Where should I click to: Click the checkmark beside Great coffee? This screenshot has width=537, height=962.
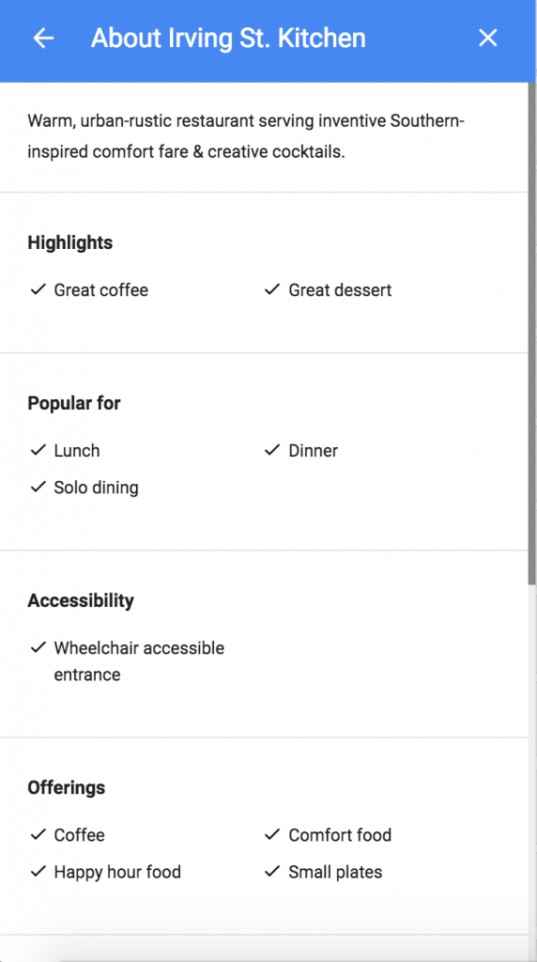(38, 289)
